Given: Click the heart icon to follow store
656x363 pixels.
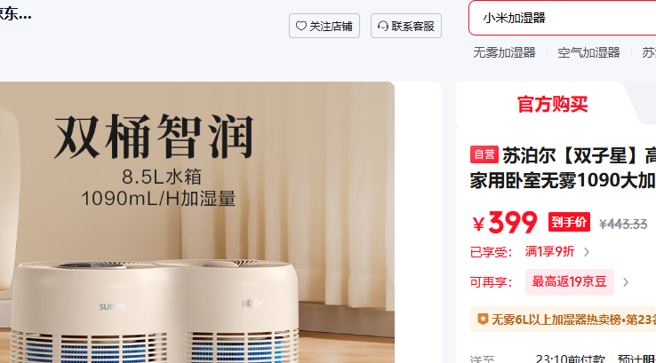Looking at the screenshot, I should click(300, 26).
